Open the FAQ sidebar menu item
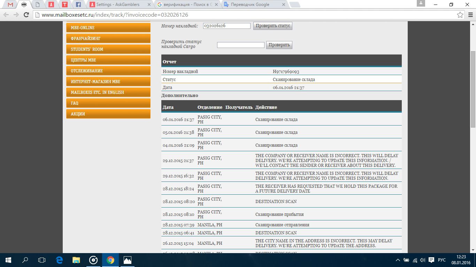The height and width of the screenshot is (267, 476). pos(108,103)
